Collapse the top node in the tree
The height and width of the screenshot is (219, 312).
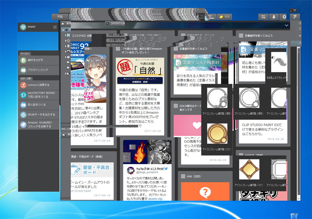coord(63,30)
